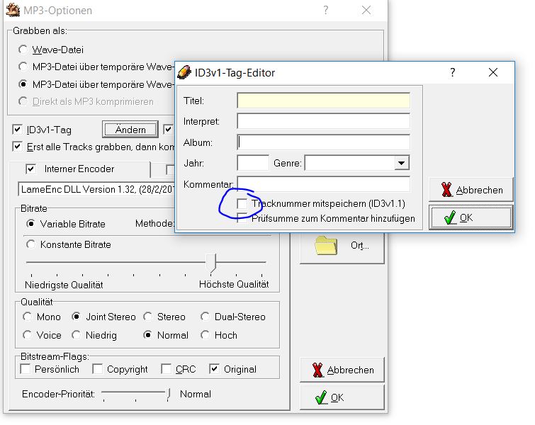Click into the Kommentar input field

(x=323, y=184)
